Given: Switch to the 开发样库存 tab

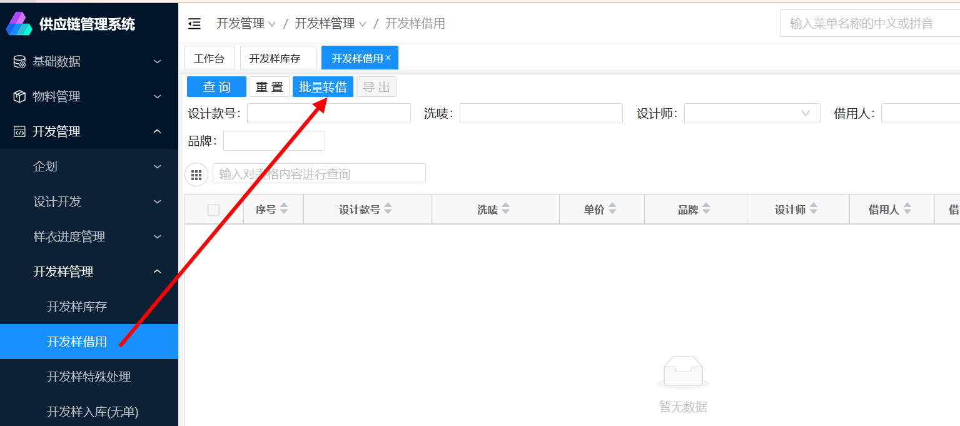Looking at the screenshot, I should (275, 58).
